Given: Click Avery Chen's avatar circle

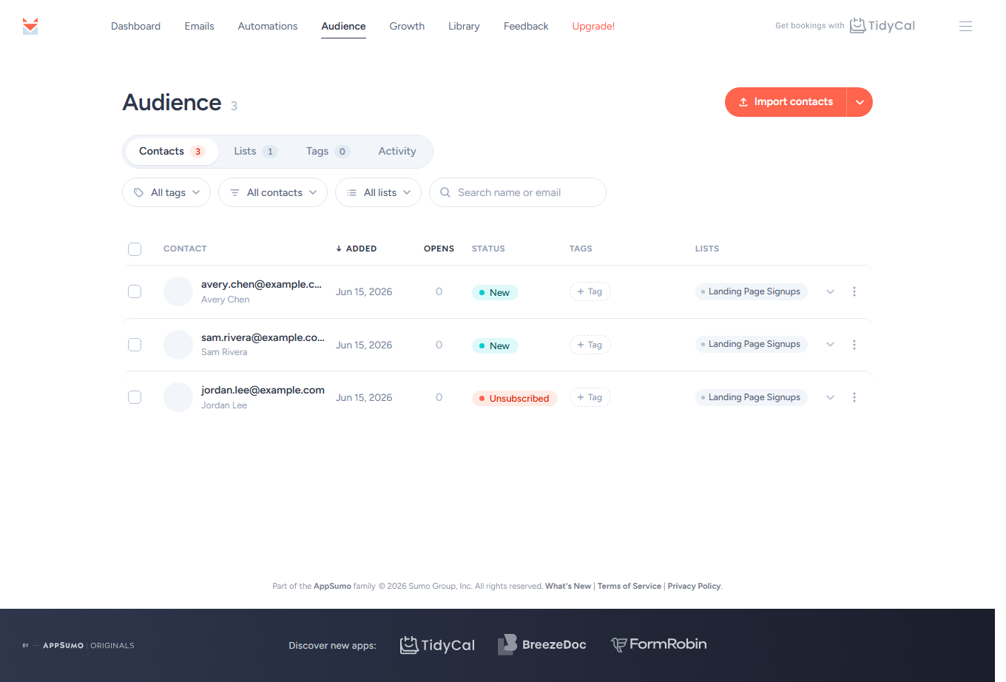Looking at the screenshot, I should (178, 291).
